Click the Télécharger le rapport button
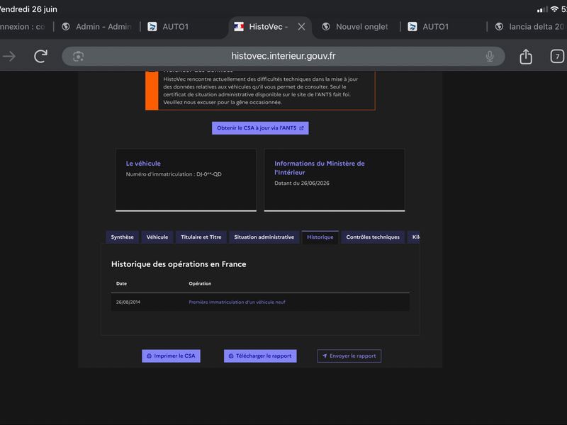This screenshot has height=425, width=567. pos(260,356)
